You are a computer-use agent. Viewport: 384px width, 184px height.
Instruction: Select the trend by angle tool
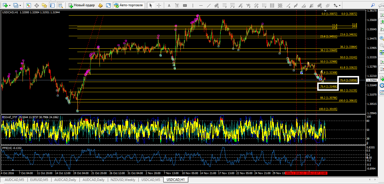tap(304, 5)
